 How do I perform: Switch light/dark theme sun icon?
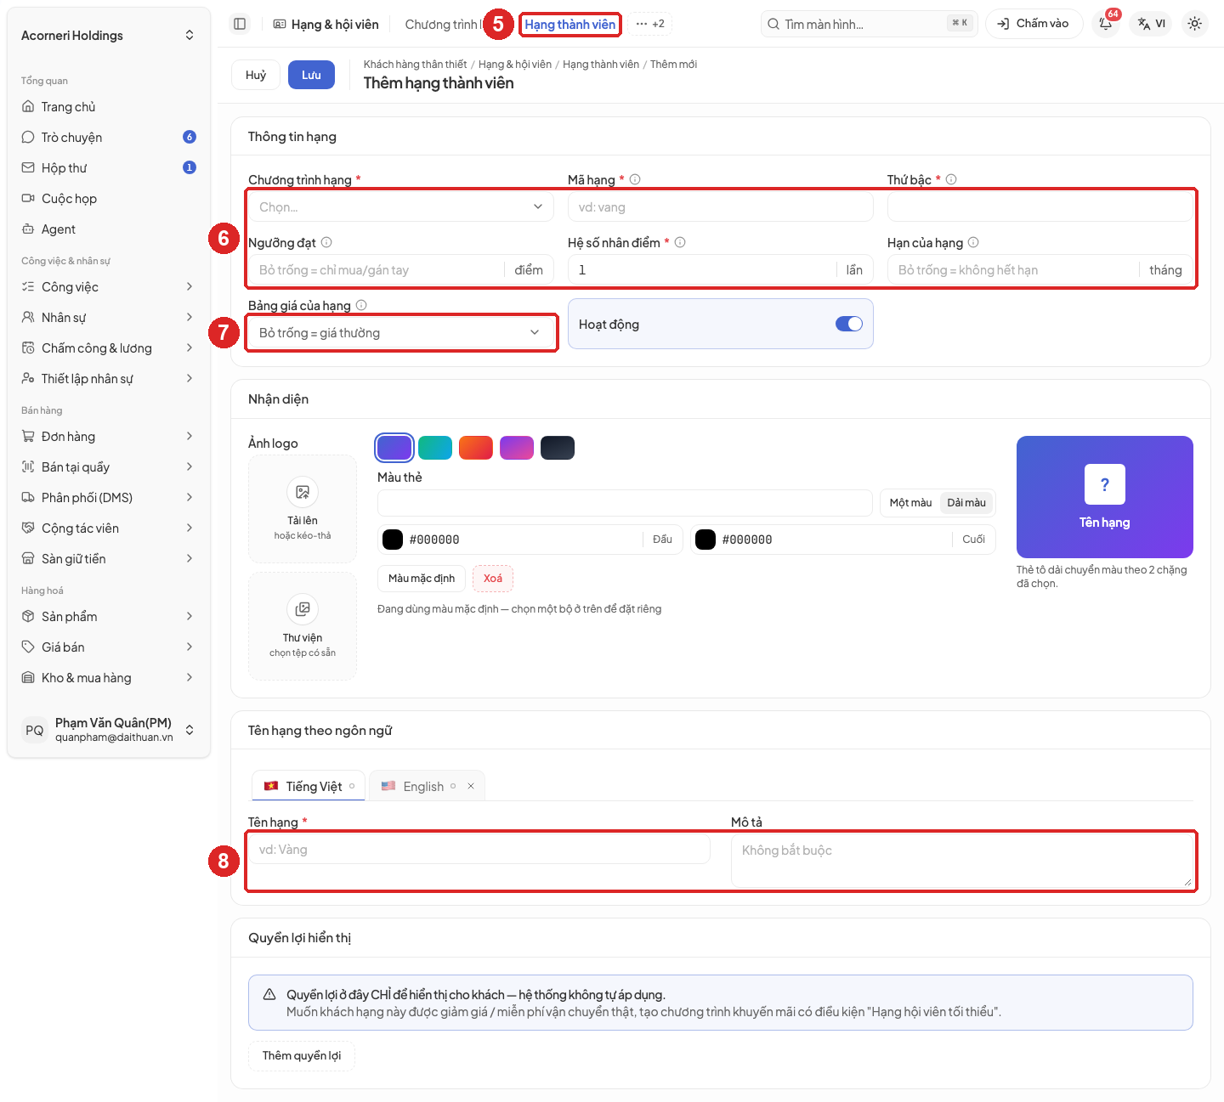(1194, 24)
